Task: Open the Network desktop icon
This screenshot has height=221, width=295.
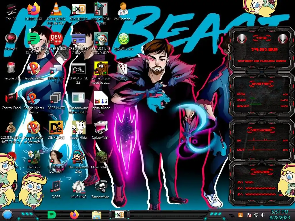Action: tap(11, 39)
